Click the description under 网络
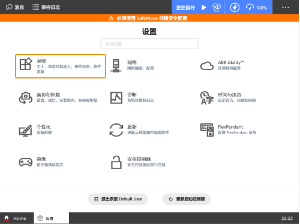The image size is (300, 224). click(x=140, y=68)
